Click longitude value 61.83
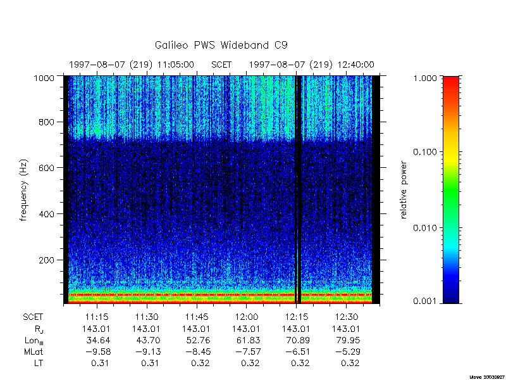The image size is (506, 380). [x=248, y=340]
